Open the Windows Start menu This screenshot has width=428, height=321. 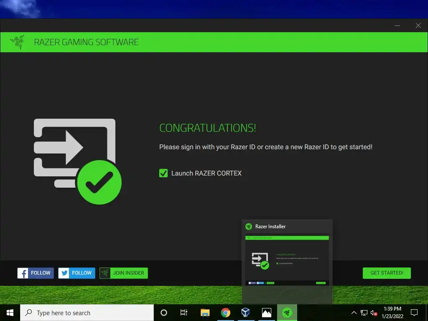[10, 313]
